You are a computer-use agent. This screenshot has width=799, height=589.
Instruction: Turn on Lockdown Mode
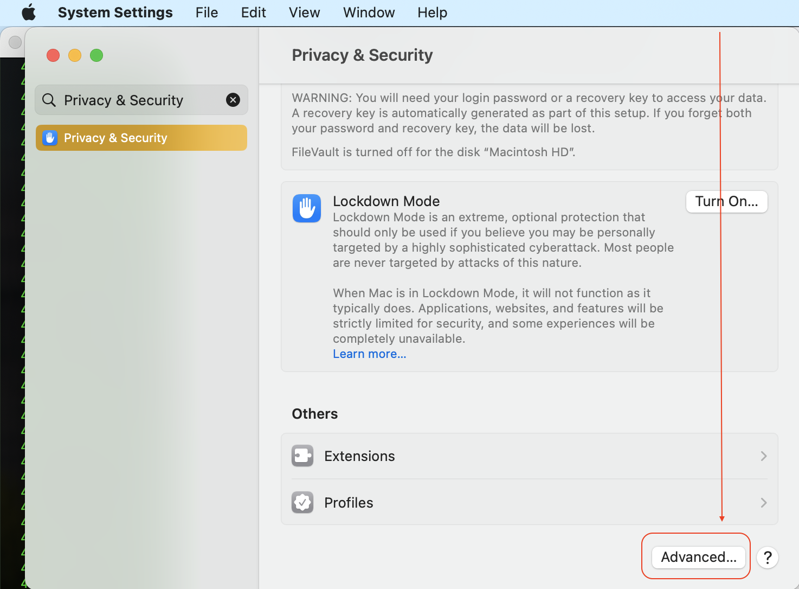point(726,202)
